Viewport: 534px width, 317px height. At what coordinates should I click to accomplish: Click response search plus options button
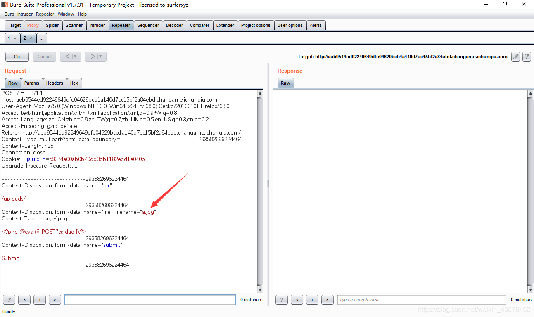coord(312,300)
